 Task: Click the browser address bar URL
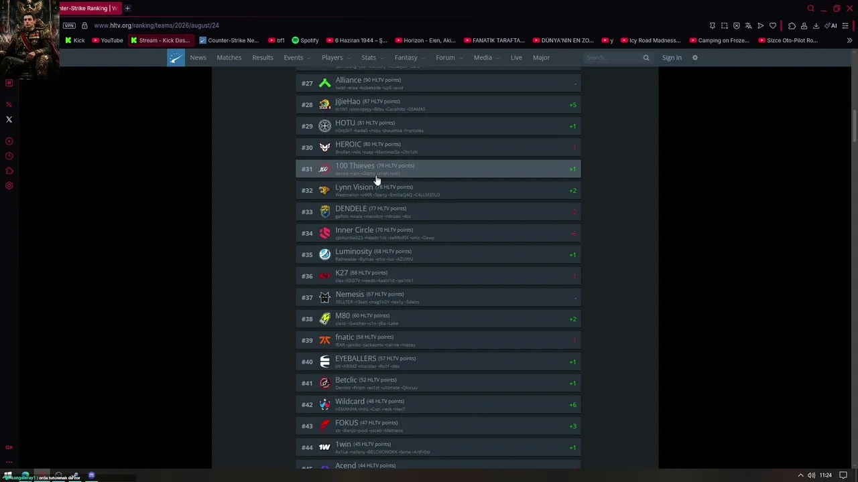point(156,25)
